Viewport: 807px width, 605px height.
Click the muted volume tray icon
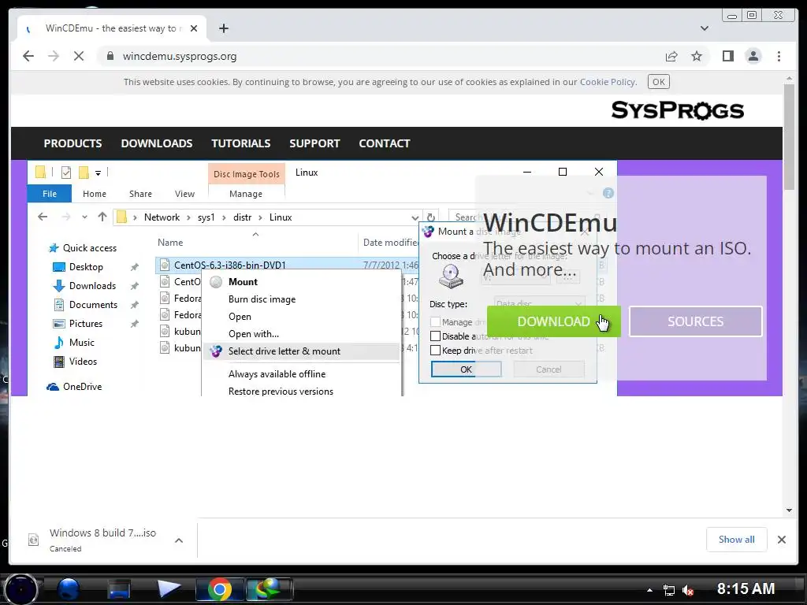pos(687,589)
